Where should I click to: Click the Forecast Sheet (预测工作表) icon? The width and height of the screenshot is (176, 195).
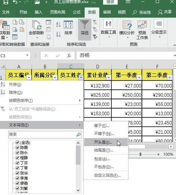142,25
